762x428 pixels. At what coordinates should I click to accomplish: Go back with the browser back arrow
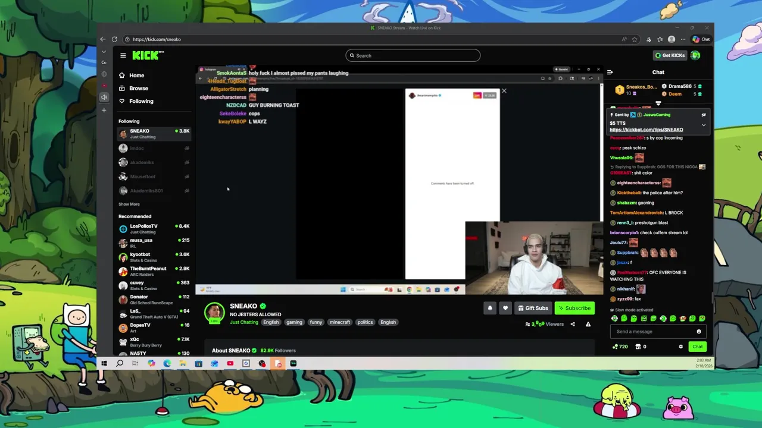(103, 39)
